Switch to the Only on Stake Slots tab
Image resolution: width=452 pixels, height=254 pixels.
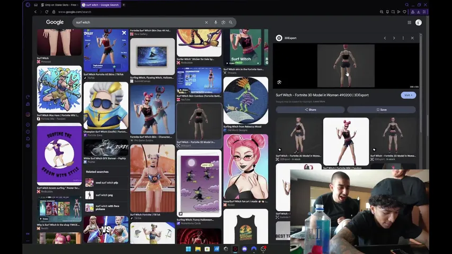pos(59,5)
